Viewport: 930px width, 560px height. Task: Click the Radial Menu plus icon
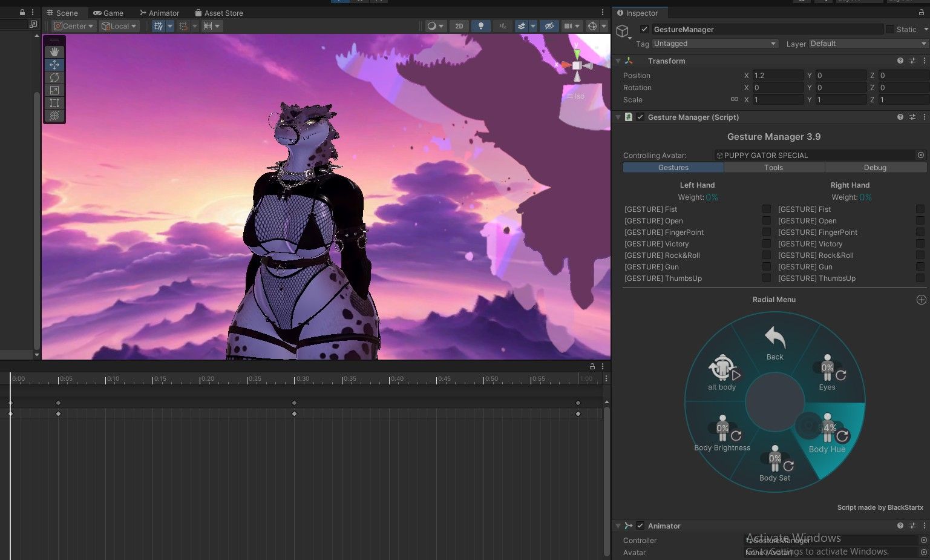pyautogui.click(x=921, y=300)
